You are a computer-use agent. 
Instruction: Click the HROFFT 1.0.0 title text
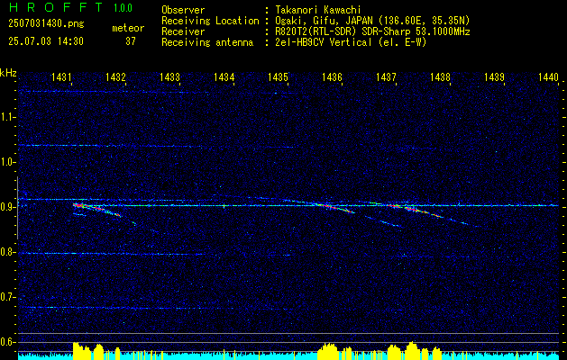click(70, 7)
